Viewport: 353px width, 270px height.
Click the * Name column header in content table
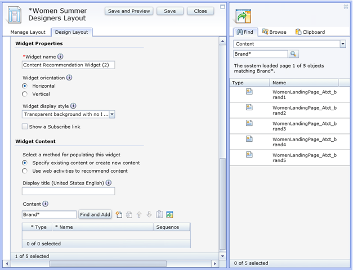point(103,227)
